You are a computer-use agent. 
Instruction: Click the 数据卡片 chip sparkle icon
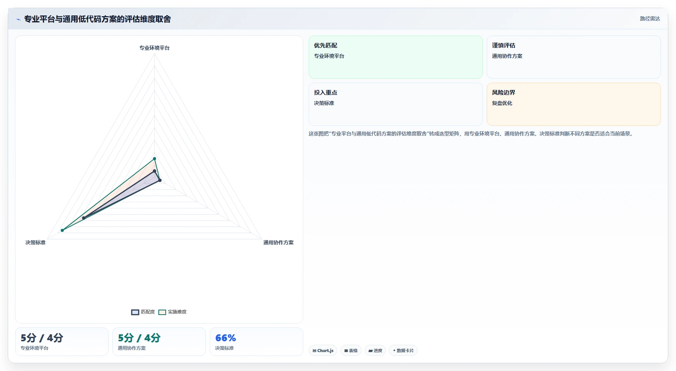[x=394, y=351]
